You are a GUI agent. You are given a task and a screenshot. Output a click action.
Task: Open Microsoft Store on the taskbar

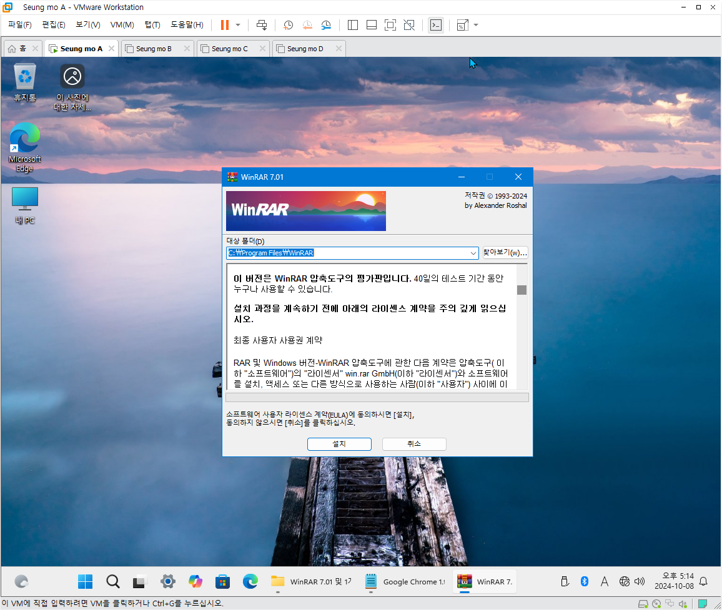click(x=222, y=581)
